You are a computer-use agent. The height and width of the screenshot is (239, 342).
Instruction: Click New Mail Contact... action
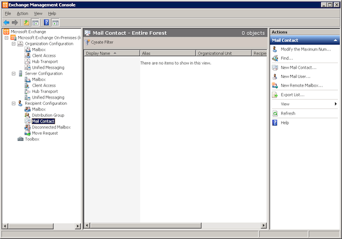(298, 68)
